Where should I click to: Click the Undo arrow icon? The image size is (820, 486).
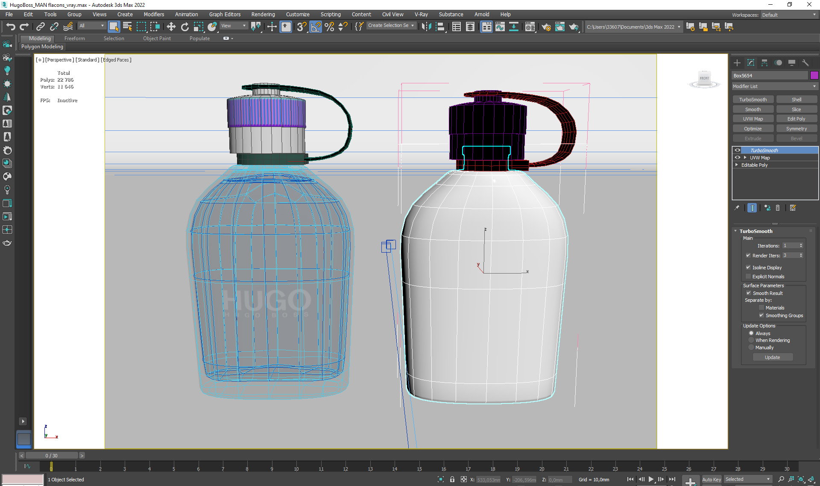tap(11, 27)
